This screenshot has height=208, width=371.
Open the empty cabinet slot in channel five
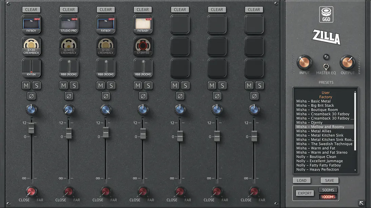point(180,24)
